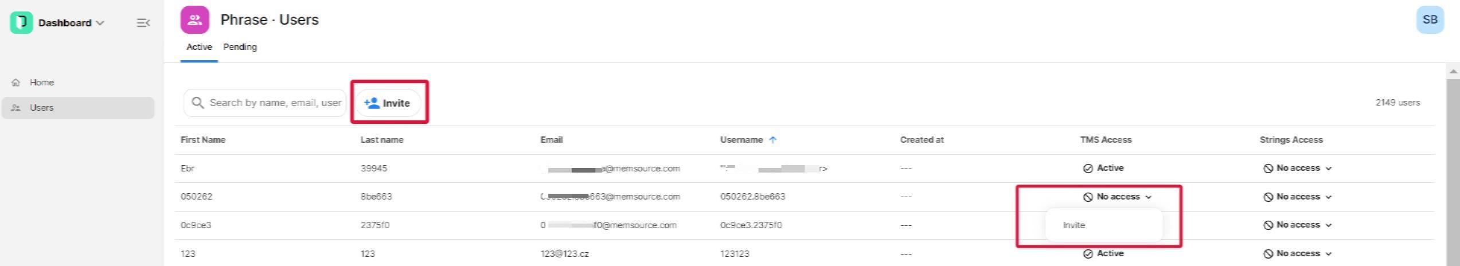Switch to the Pending tab
This screenshot has width=1460, height=266.
(x=240, y=47)
